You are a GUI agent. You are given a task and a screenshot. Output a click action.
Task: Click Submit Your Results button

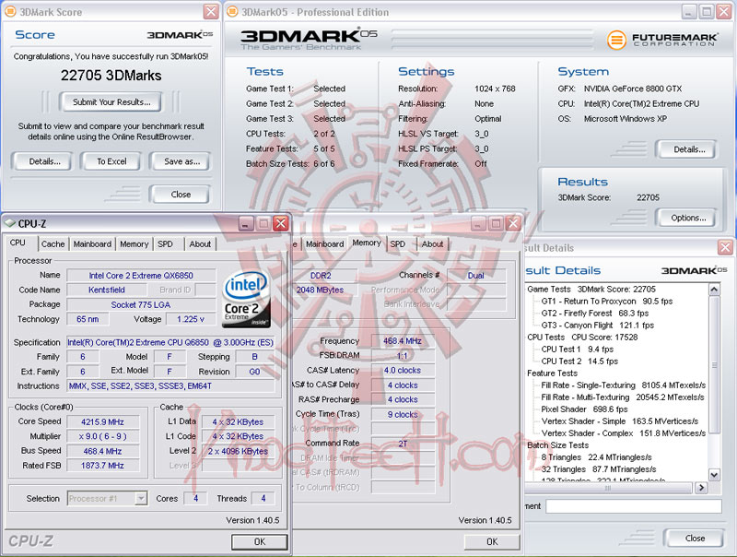(111, 102)
